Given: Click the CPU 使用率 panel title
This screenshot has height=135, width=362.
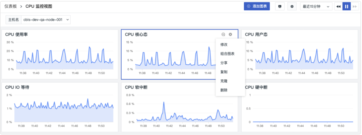Looking at the screenshot, I should click(17, 35).
